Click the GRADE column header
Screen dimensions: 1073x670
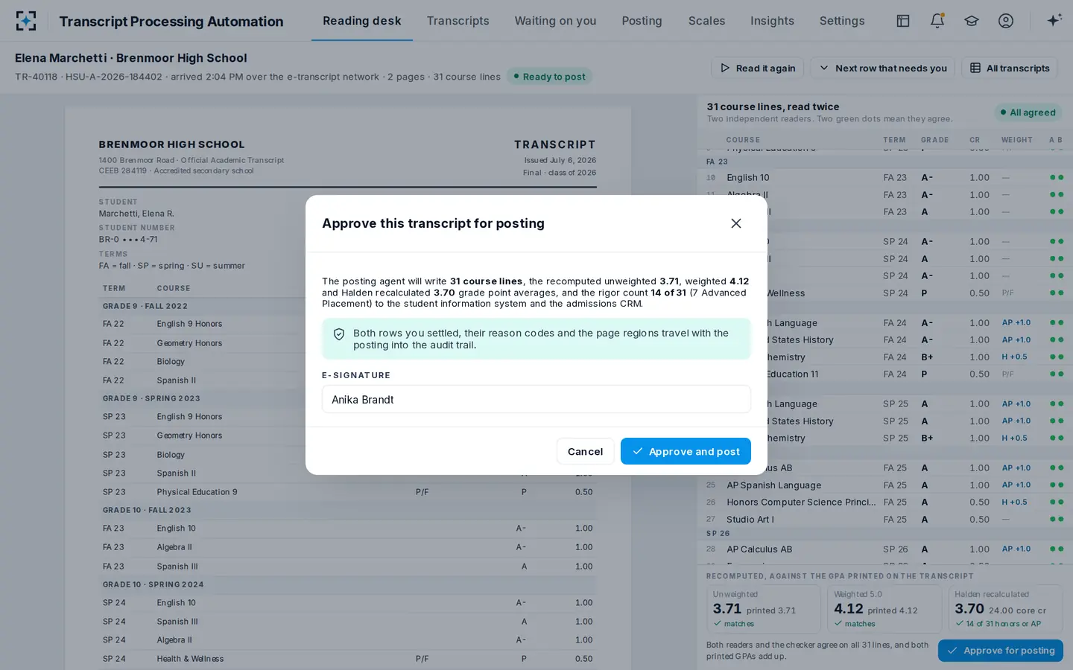[935, 140]
